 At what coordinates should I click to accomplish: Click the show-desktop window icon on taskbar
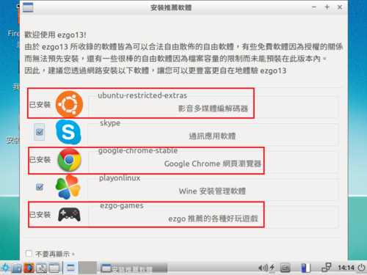[x=54, y=268]
